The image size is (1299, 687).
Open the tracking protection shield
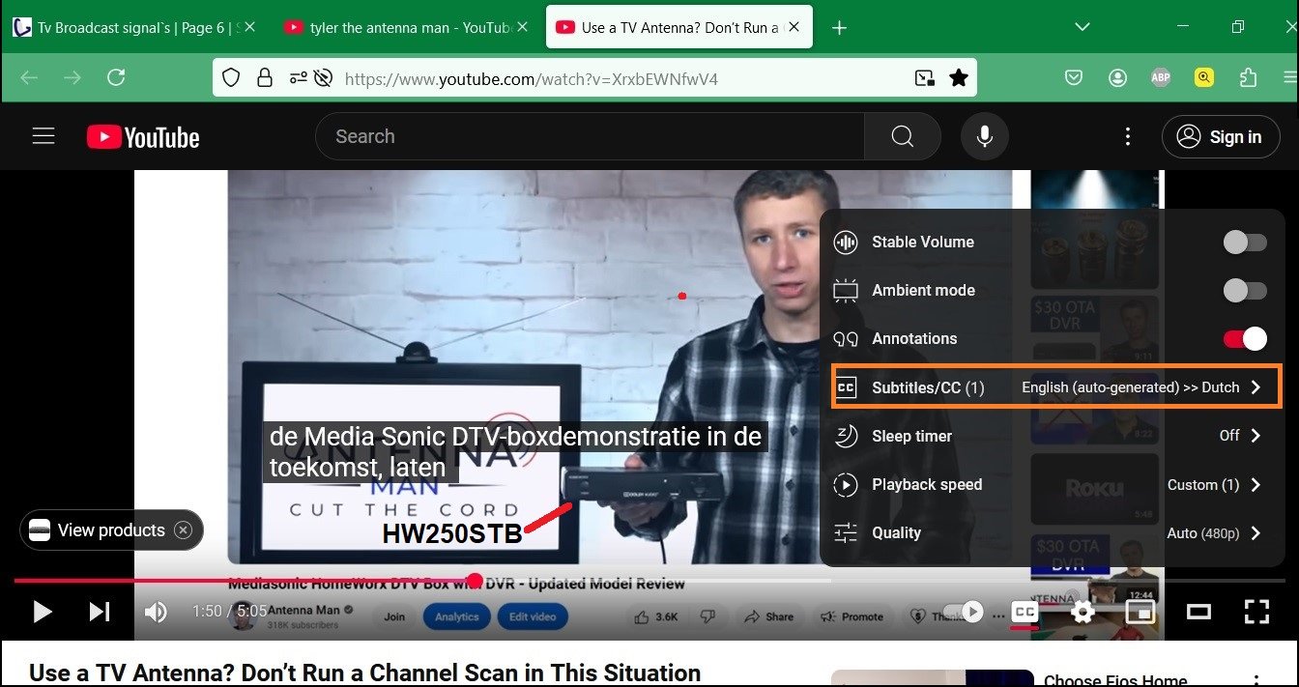click(231, 78)
